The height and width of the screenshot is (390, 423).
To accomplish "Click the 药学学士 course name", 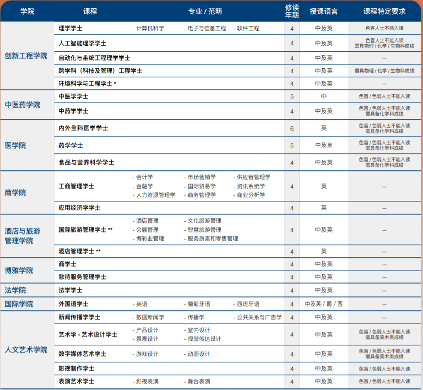I will pos(70,146).
